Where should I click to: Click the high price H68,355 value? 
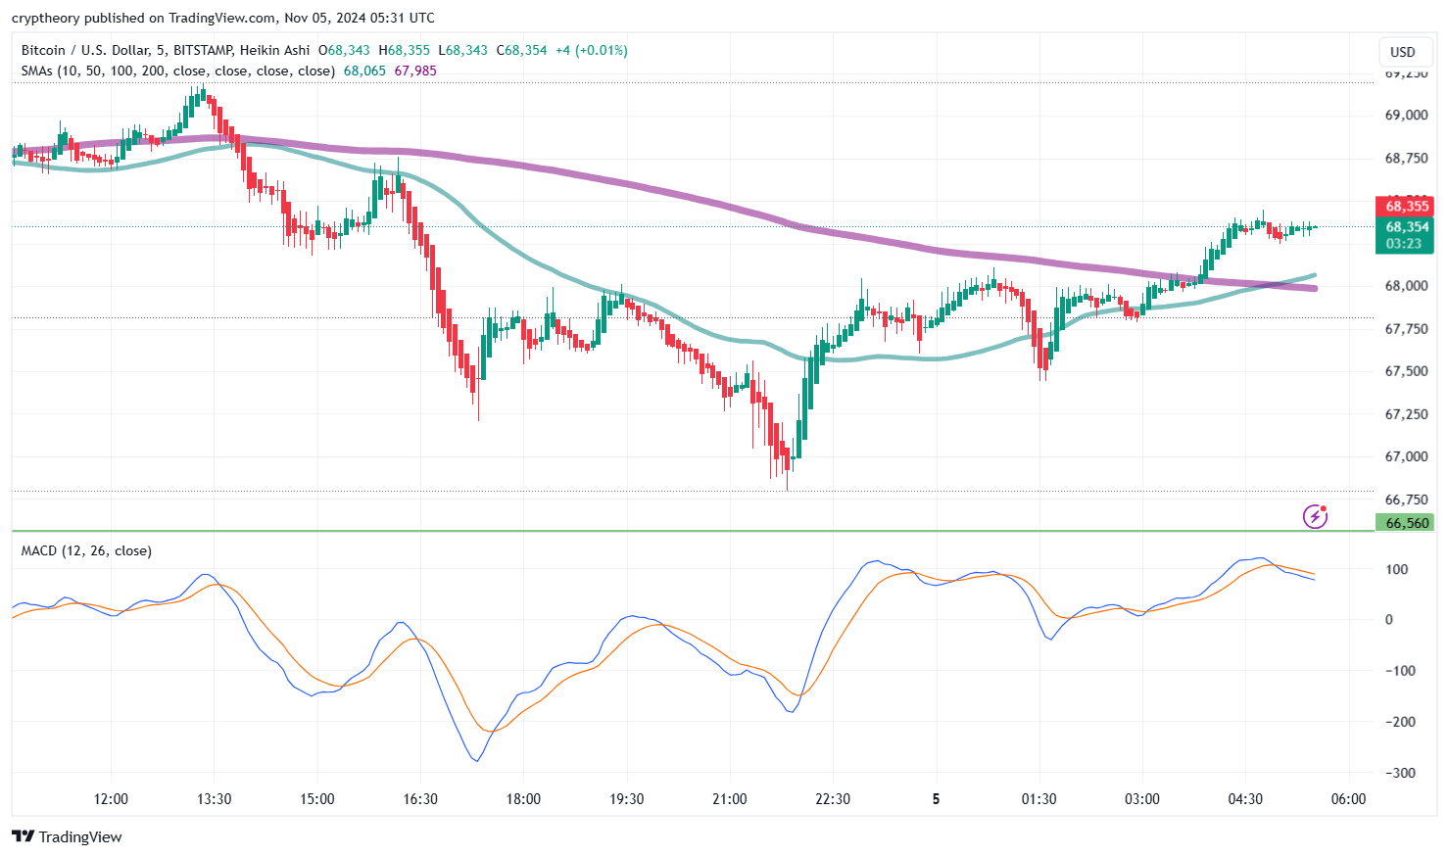404,50
